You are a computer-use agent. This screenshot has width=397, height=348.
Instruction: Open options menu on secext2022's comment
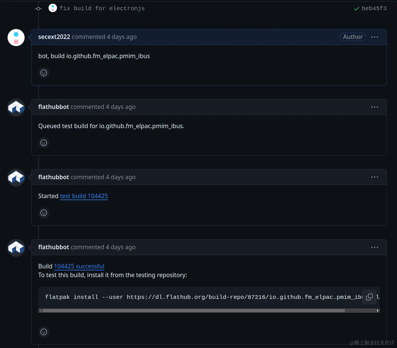click(x=375, y=37)
